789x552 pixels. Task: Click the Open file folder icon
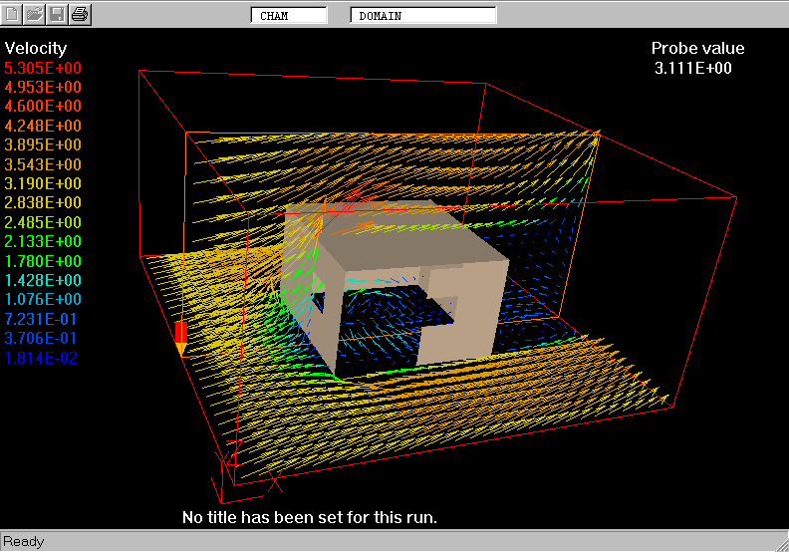tap(35, 14)
